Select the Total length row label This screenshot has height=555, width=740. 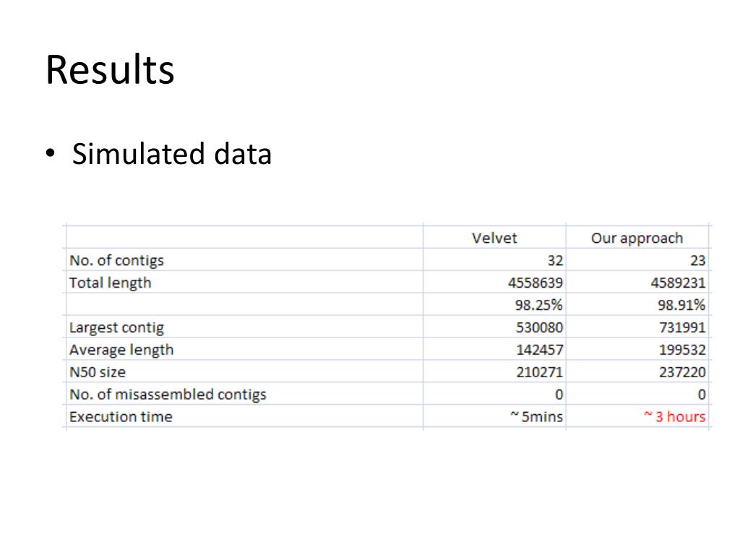click(x=110, y=283)
